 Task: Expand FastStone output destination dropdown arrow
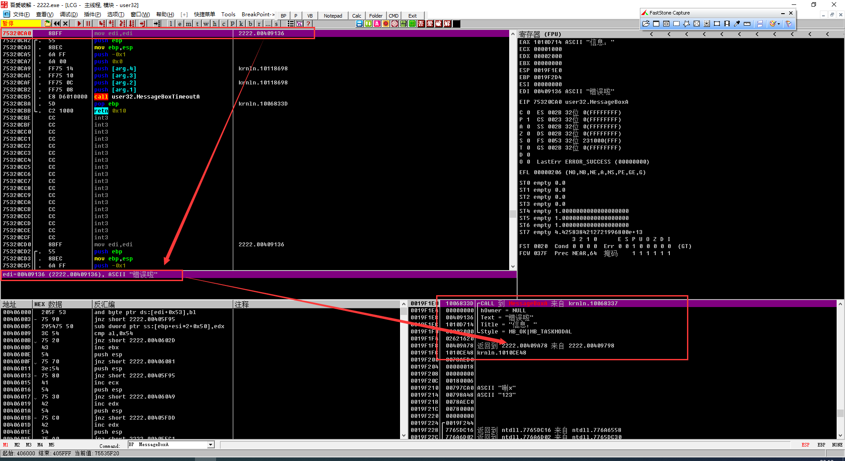pos(779,24)
